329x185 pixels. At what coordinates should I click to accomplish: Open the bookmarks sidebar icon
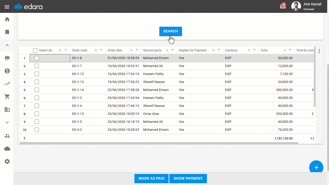tap(7, 32)
